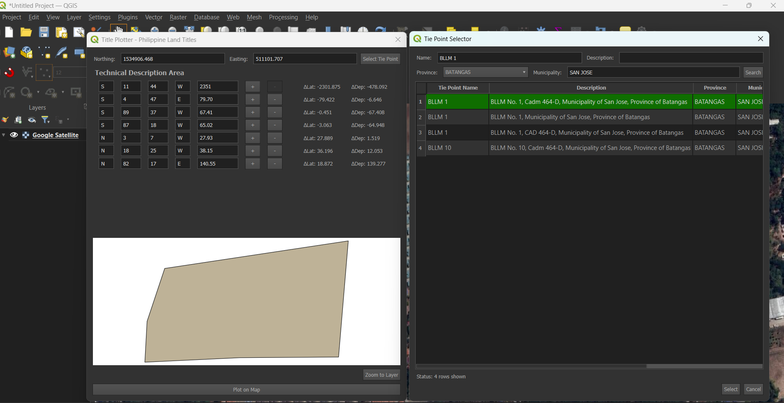Click the QGIS logo on Title Plotter dialog
784x403 pixels.
(x=95, y=39)
